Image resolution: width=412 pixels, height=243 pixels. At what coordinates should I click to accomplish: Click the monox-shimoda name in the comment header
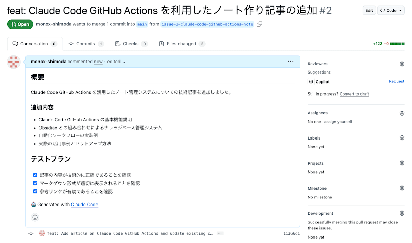click(48, 62)
